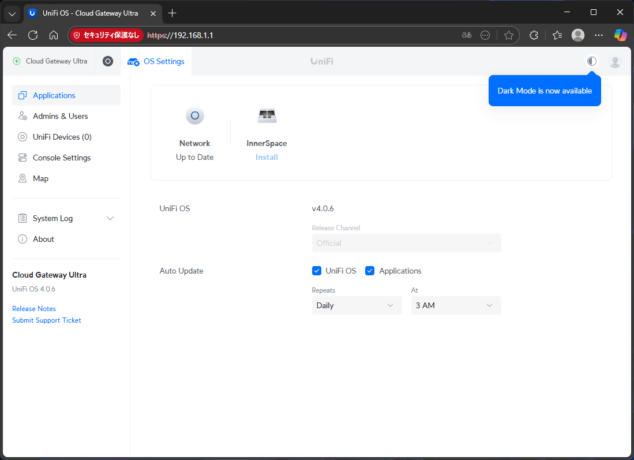Open Admins & Users in sidebar
Image resolution: width=634 pixels, height=460 pixels.
[x=60, y=116]
